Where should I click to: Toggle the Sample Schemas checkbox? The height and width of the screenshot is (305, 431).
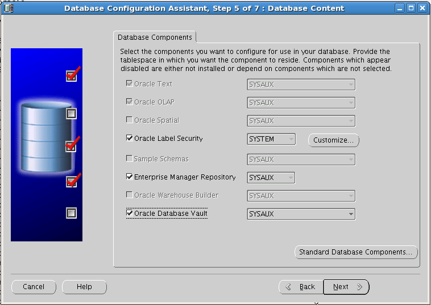tap(129, 158)
